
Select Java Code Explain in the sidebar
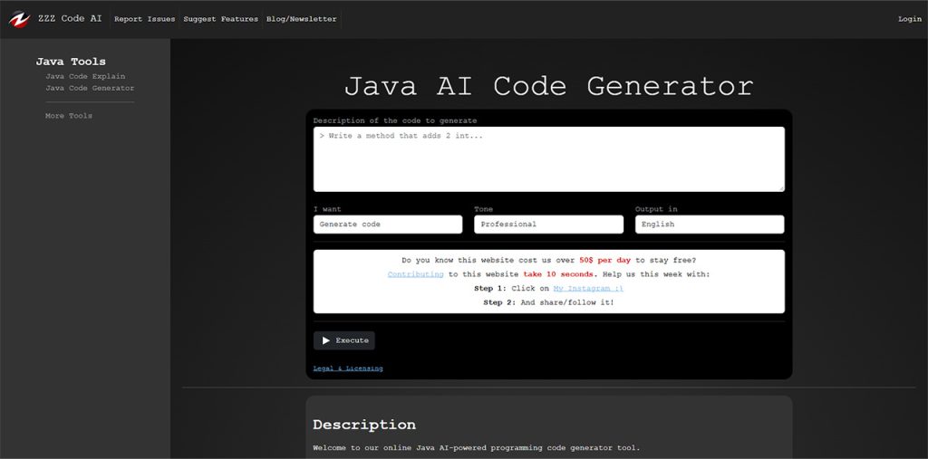[x=85, y=76]
